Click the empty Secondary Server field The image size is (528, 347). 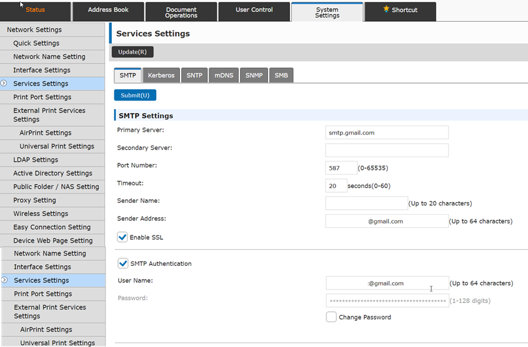[x=387, y=150]
